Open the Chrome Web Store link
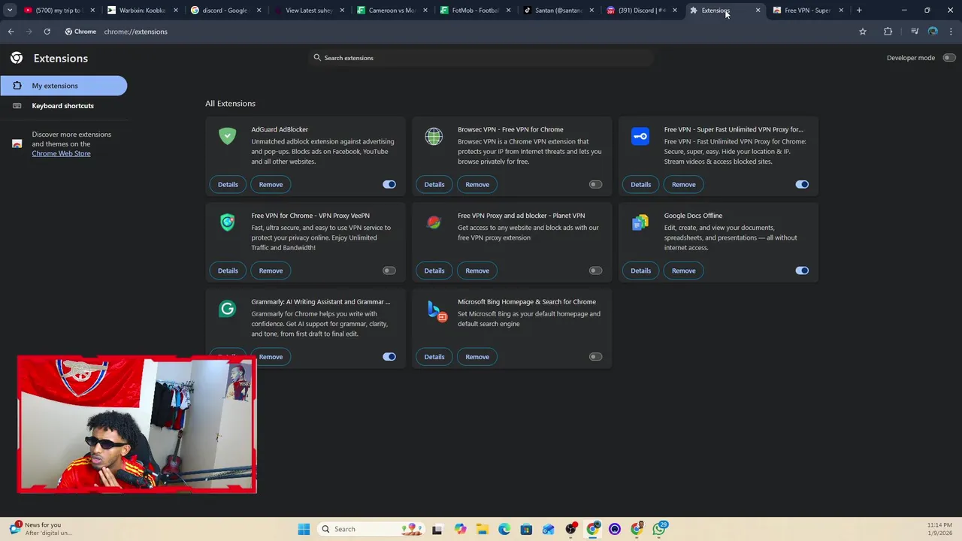The height and width of the screenshot is (541, 962). click(x=61, y=153)
